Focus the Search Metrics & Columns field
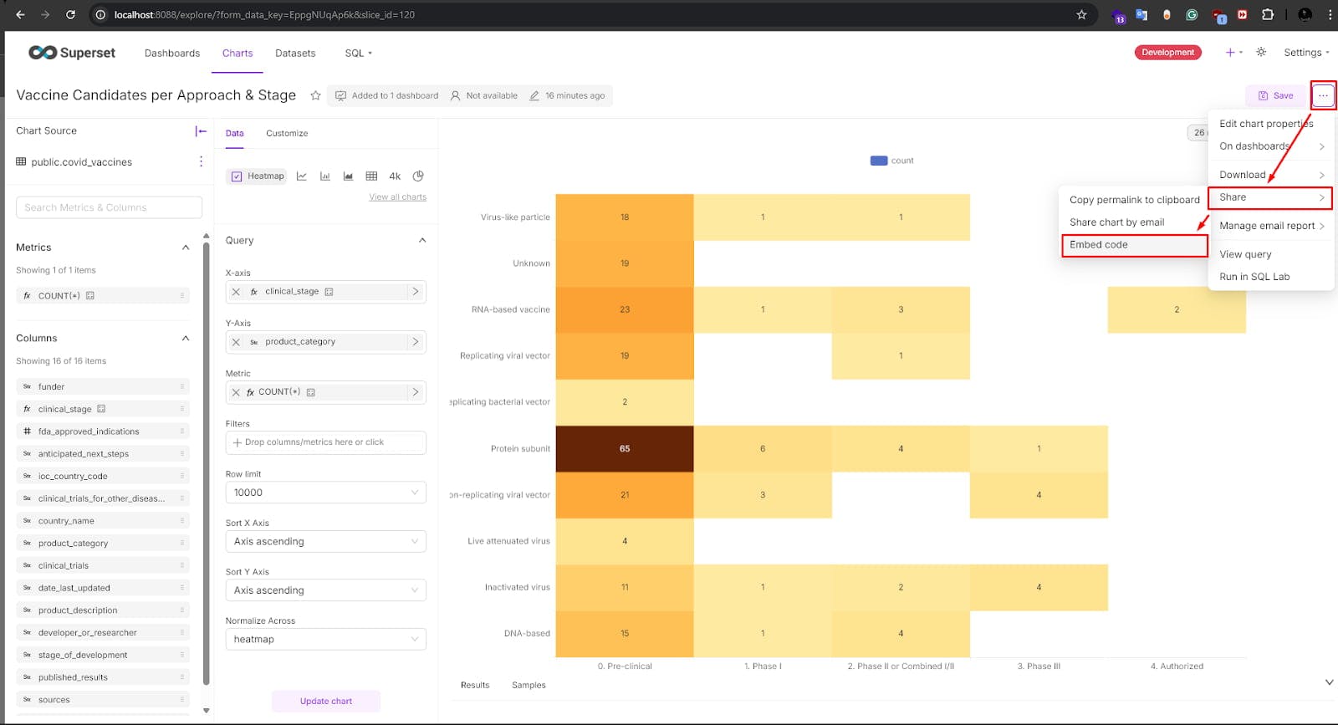1338x725 pixels. pos(109,207)
